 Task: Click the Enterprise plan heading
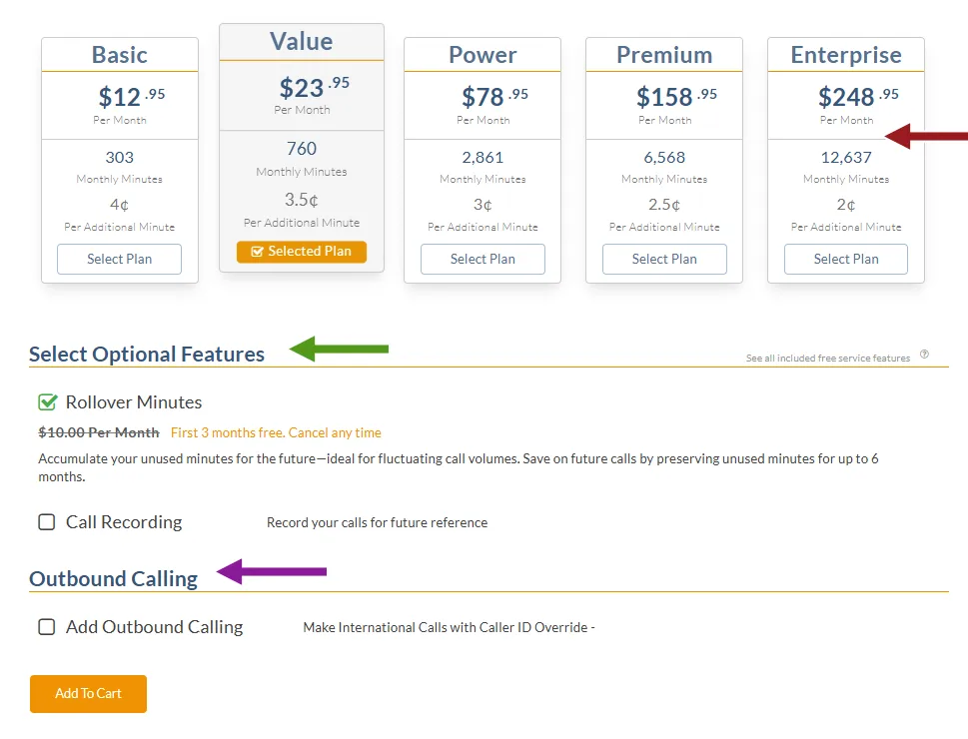pyautogui.click(x=846, y=56)
